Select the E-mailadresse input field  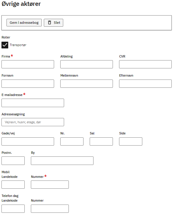pyautogui.click(x=33, y=103)
